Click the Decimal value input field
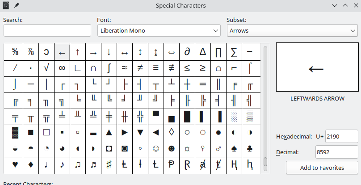Screen dimensions: 361x185 pos(336,152)
